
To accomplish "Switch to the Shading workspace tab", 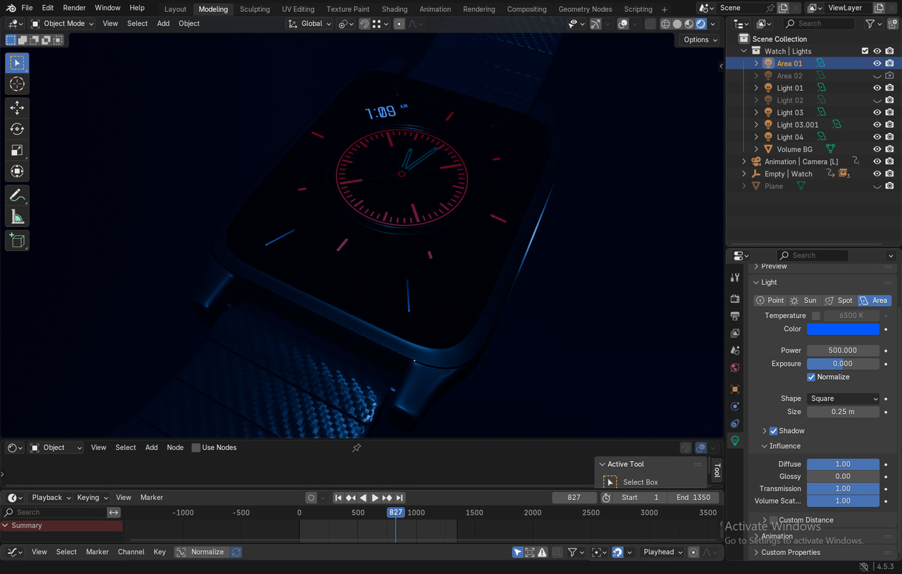I will [394, 9].
